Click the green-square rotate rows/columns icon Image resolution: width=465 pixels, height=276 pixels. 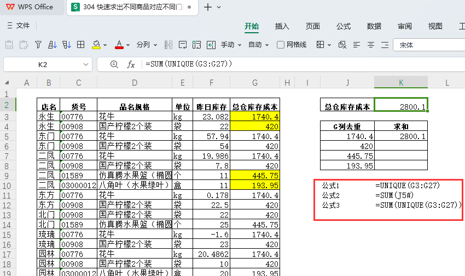(196, 45)
